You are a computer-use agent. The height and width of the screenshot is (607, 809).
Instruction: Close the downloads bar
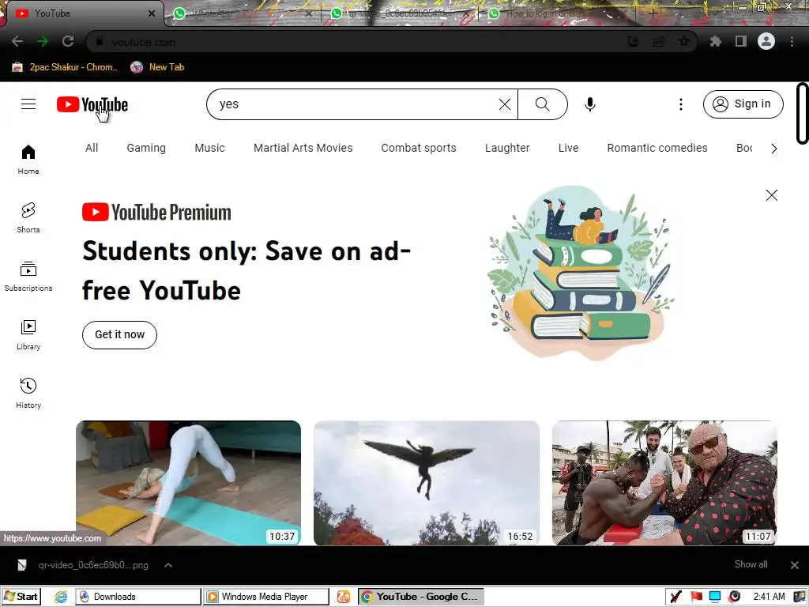pos(795,565)
